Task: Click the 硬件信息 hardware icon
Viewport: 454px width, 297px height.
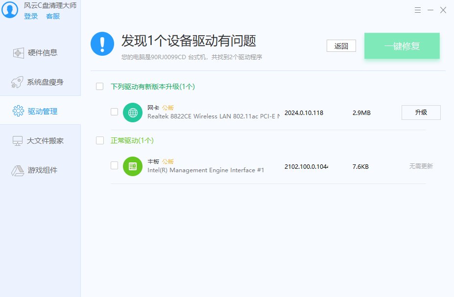Action: (18, 53)
